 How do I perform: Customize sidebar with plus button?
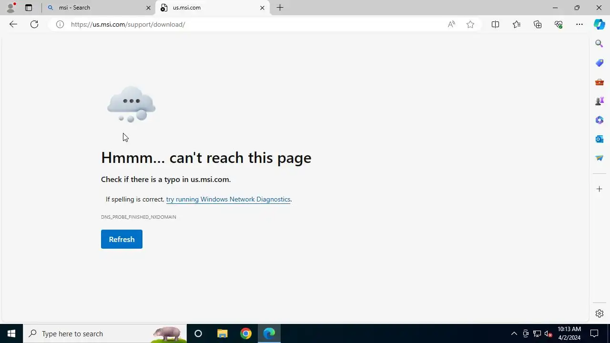(x=600, y=189)
